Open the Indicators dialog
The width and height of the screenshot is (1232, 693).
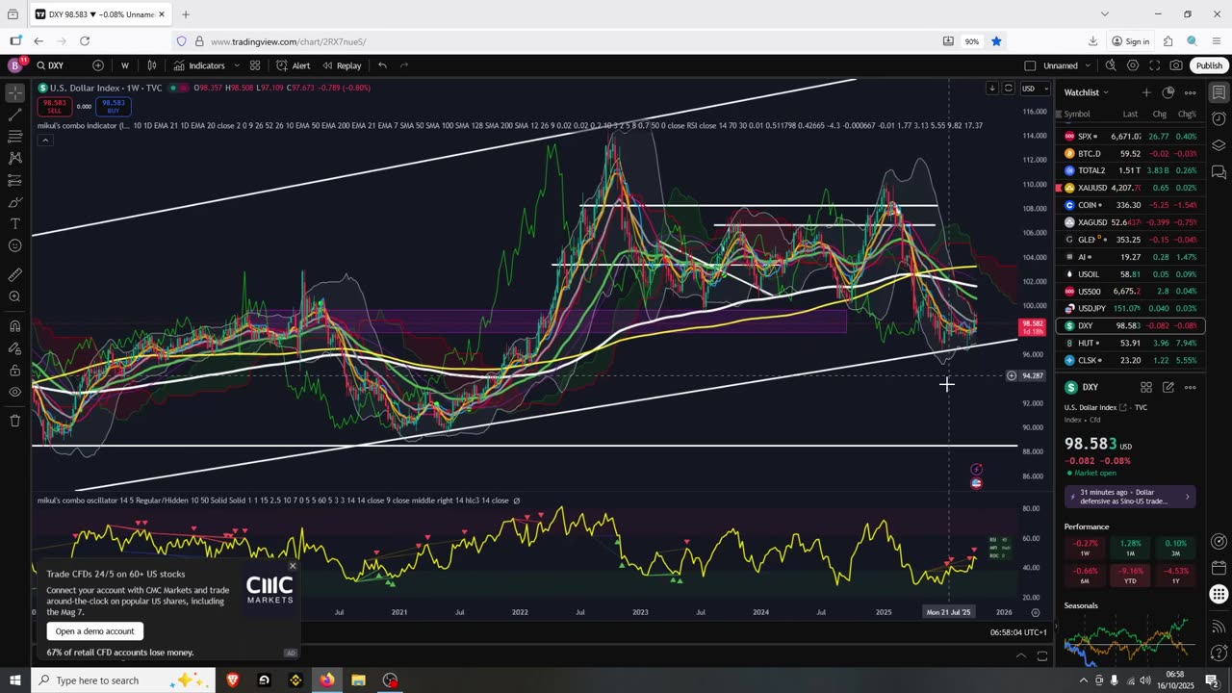tap(199, 65)
